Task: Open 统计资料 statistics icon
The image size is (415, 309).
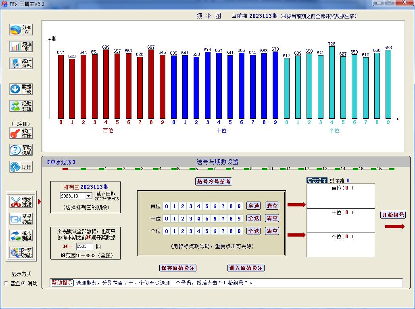Action: click(x=21, y=64)
